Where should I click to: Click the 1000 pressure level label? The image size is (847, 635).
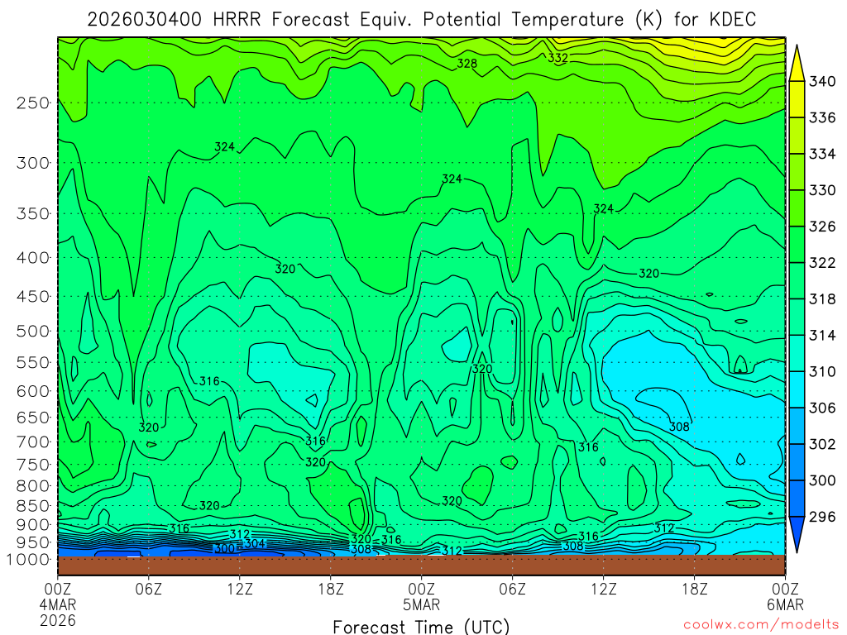click(28, 560)
